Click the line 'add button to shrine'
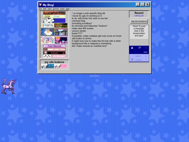Viewport: 189px width, 142px height. point(82,39)
